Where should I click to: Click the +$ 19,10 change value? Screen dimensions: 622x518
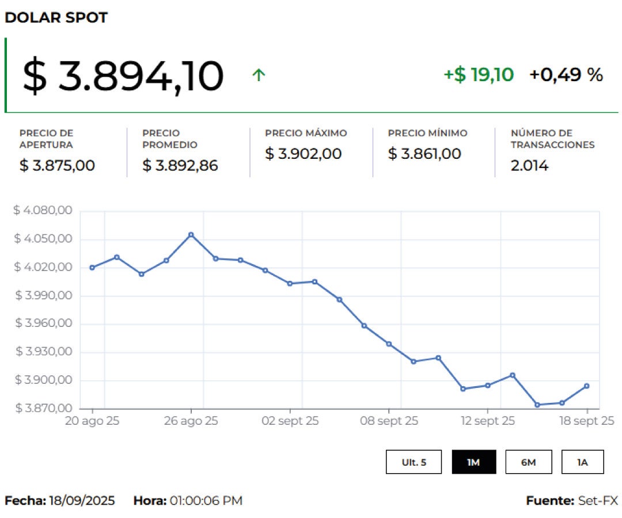[478, 75]
